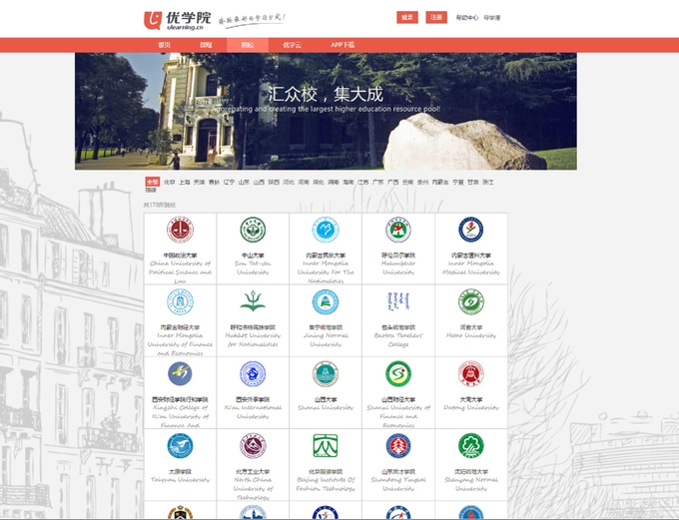
Task: Select the 院校 schools tab
Action: point(248,45)
